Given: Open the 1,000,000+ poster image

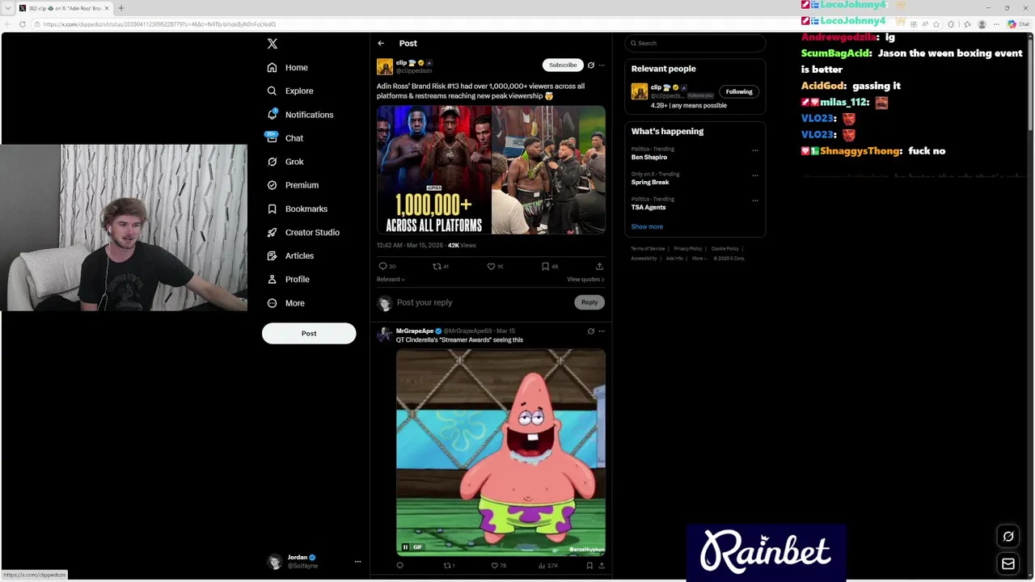Looking at the screenshot, I should coord(433,170).
